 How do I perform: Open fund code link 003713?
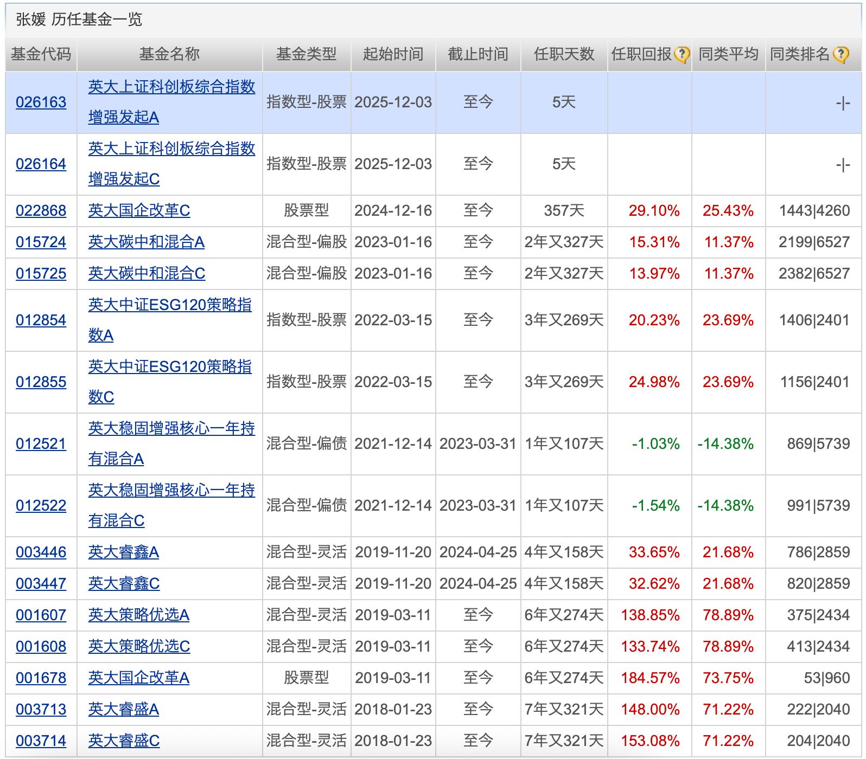(41, 709)
